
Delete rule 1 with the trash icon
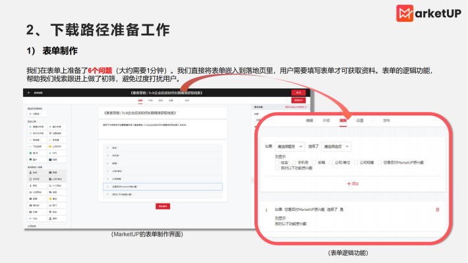point(437,210)
